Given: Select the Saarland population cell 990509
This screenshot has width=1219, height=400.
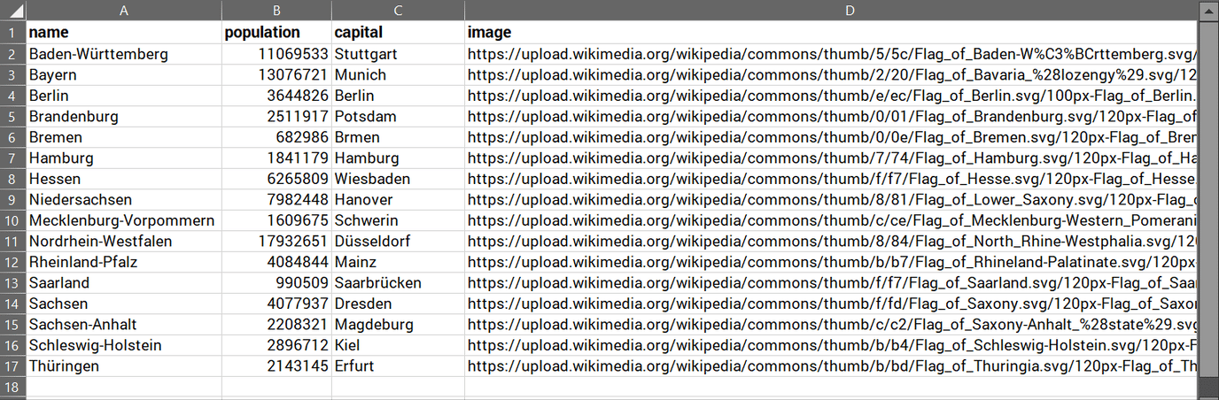Looking at the screenshot, I should tap(276, 283).
